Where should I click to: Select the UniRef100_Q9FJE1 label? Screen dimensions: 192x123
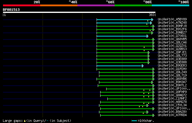(x=172, y=52)
